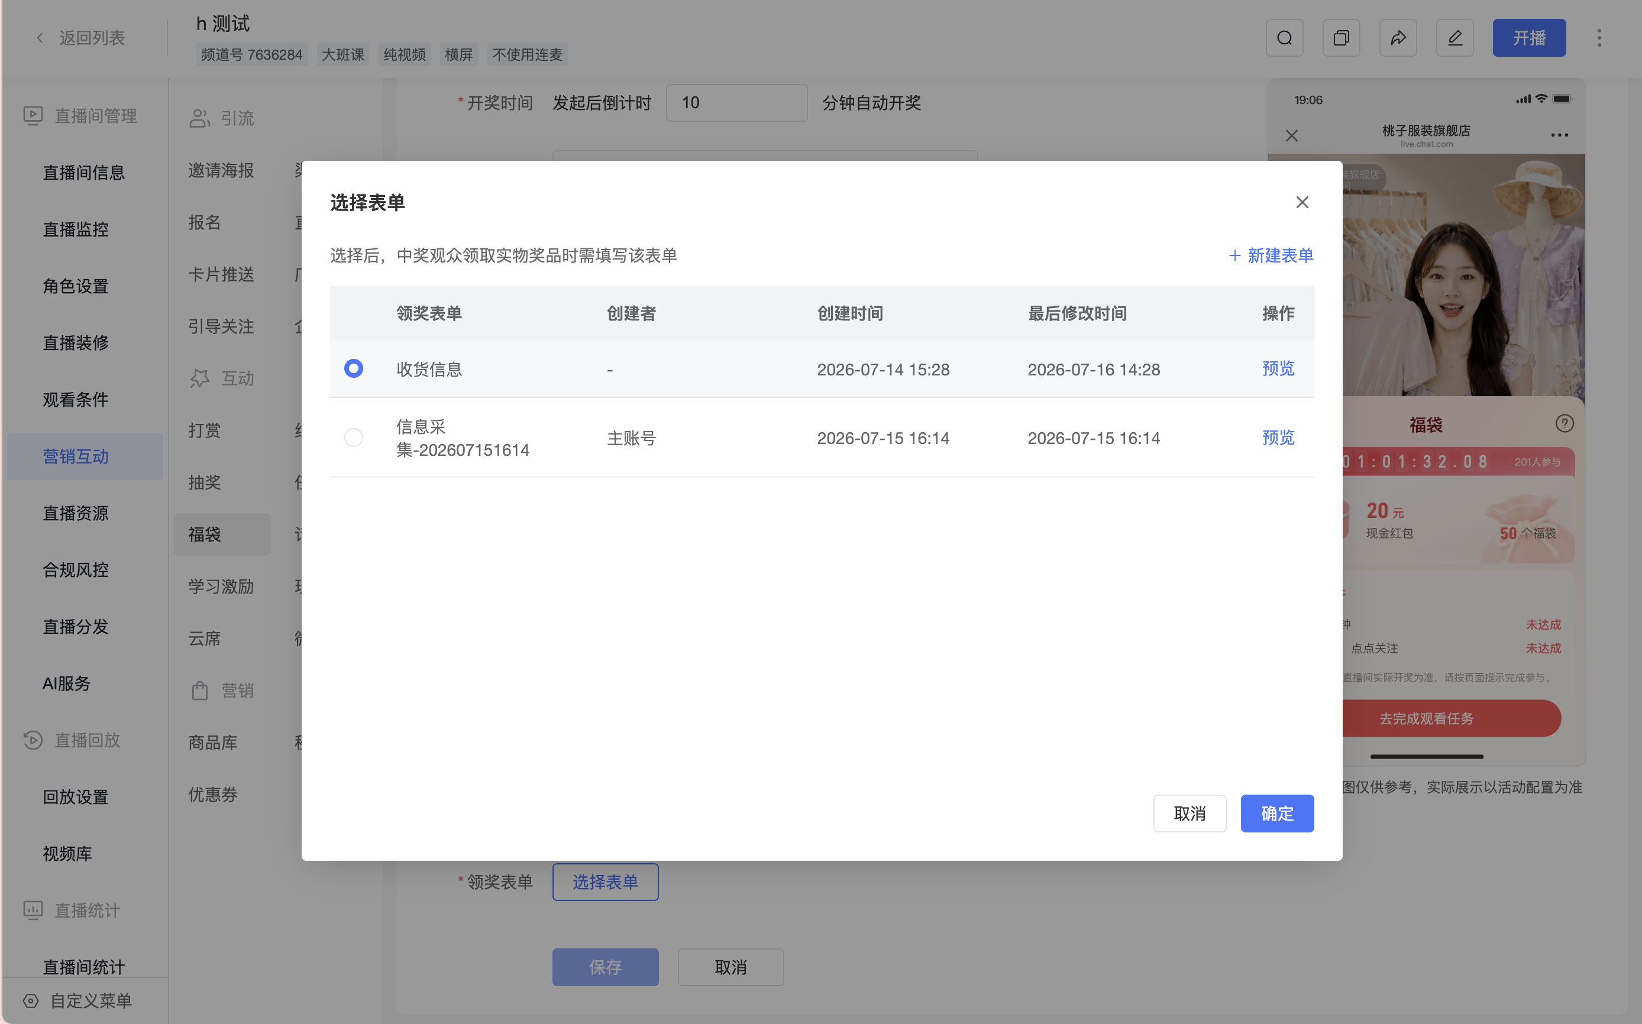Select the 收货信息 radio button
This screenshot has width=1642, height=1024.
(x=354, y=369)
